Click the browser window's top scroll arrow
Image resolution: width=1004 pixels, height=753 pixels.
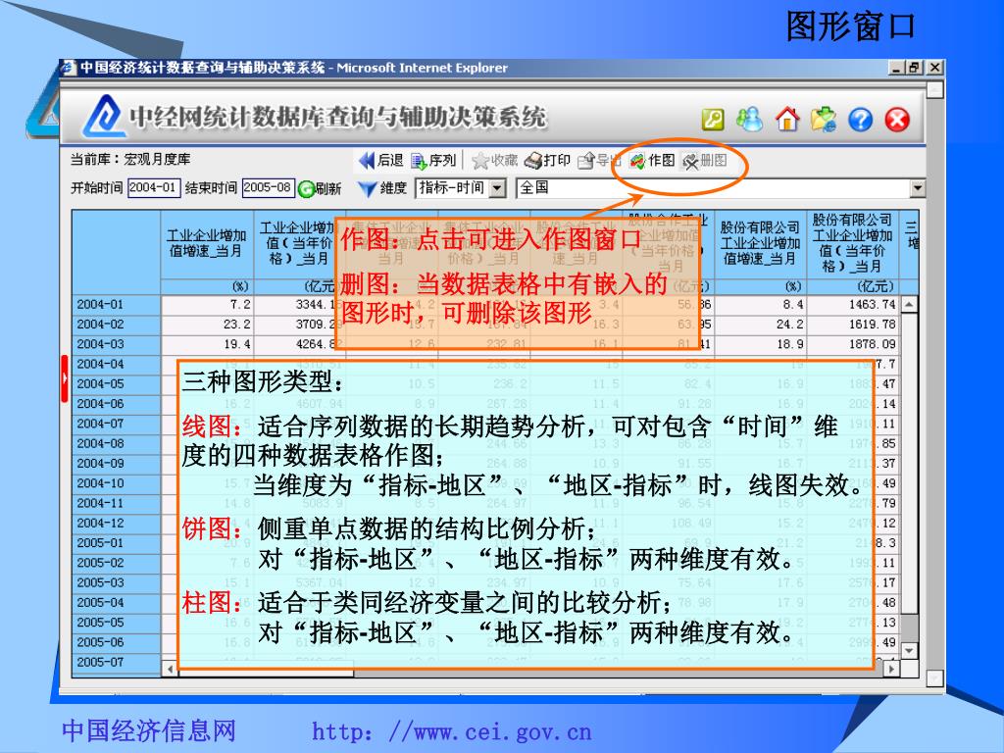[x=935, y=89]
